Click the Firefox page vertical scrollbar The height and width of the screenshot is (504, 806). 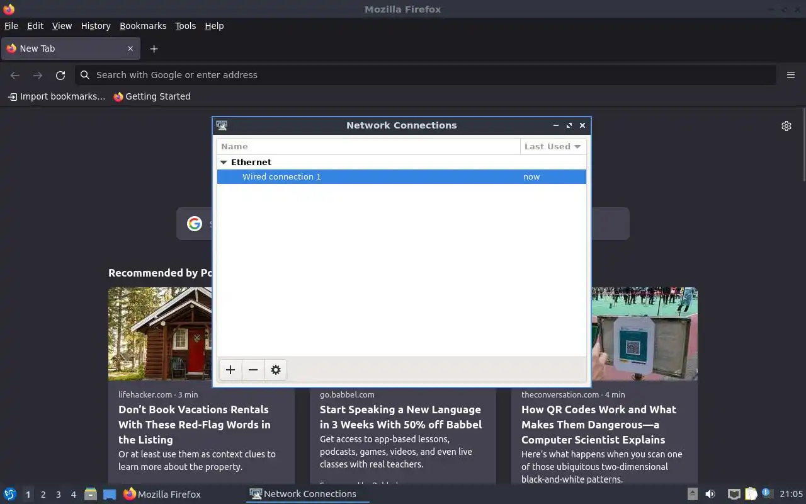(x=803, y=145)
